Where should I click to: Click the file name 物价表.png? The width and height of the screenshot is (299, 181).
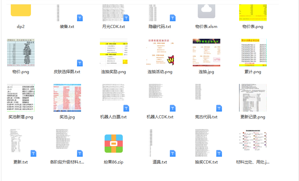tap(253, 27)
